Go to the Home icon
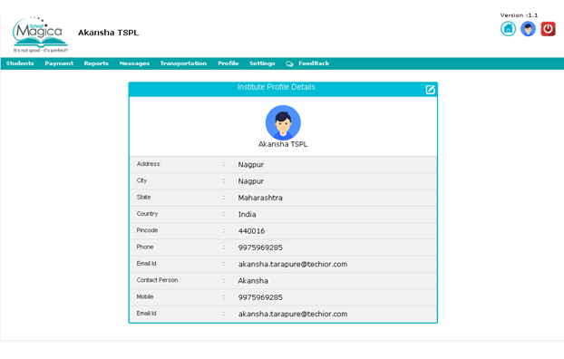The width and height of the screenshot is (564, 359). coord(508,29)
